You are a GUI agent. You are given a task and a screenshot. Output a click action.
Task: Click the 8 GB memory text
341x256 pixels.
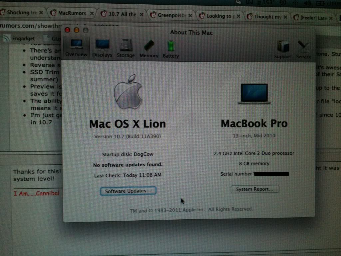[254, 163]
